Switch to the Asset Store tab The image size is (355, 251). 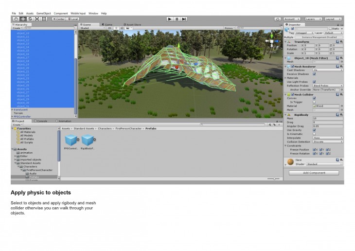point(133,24)
